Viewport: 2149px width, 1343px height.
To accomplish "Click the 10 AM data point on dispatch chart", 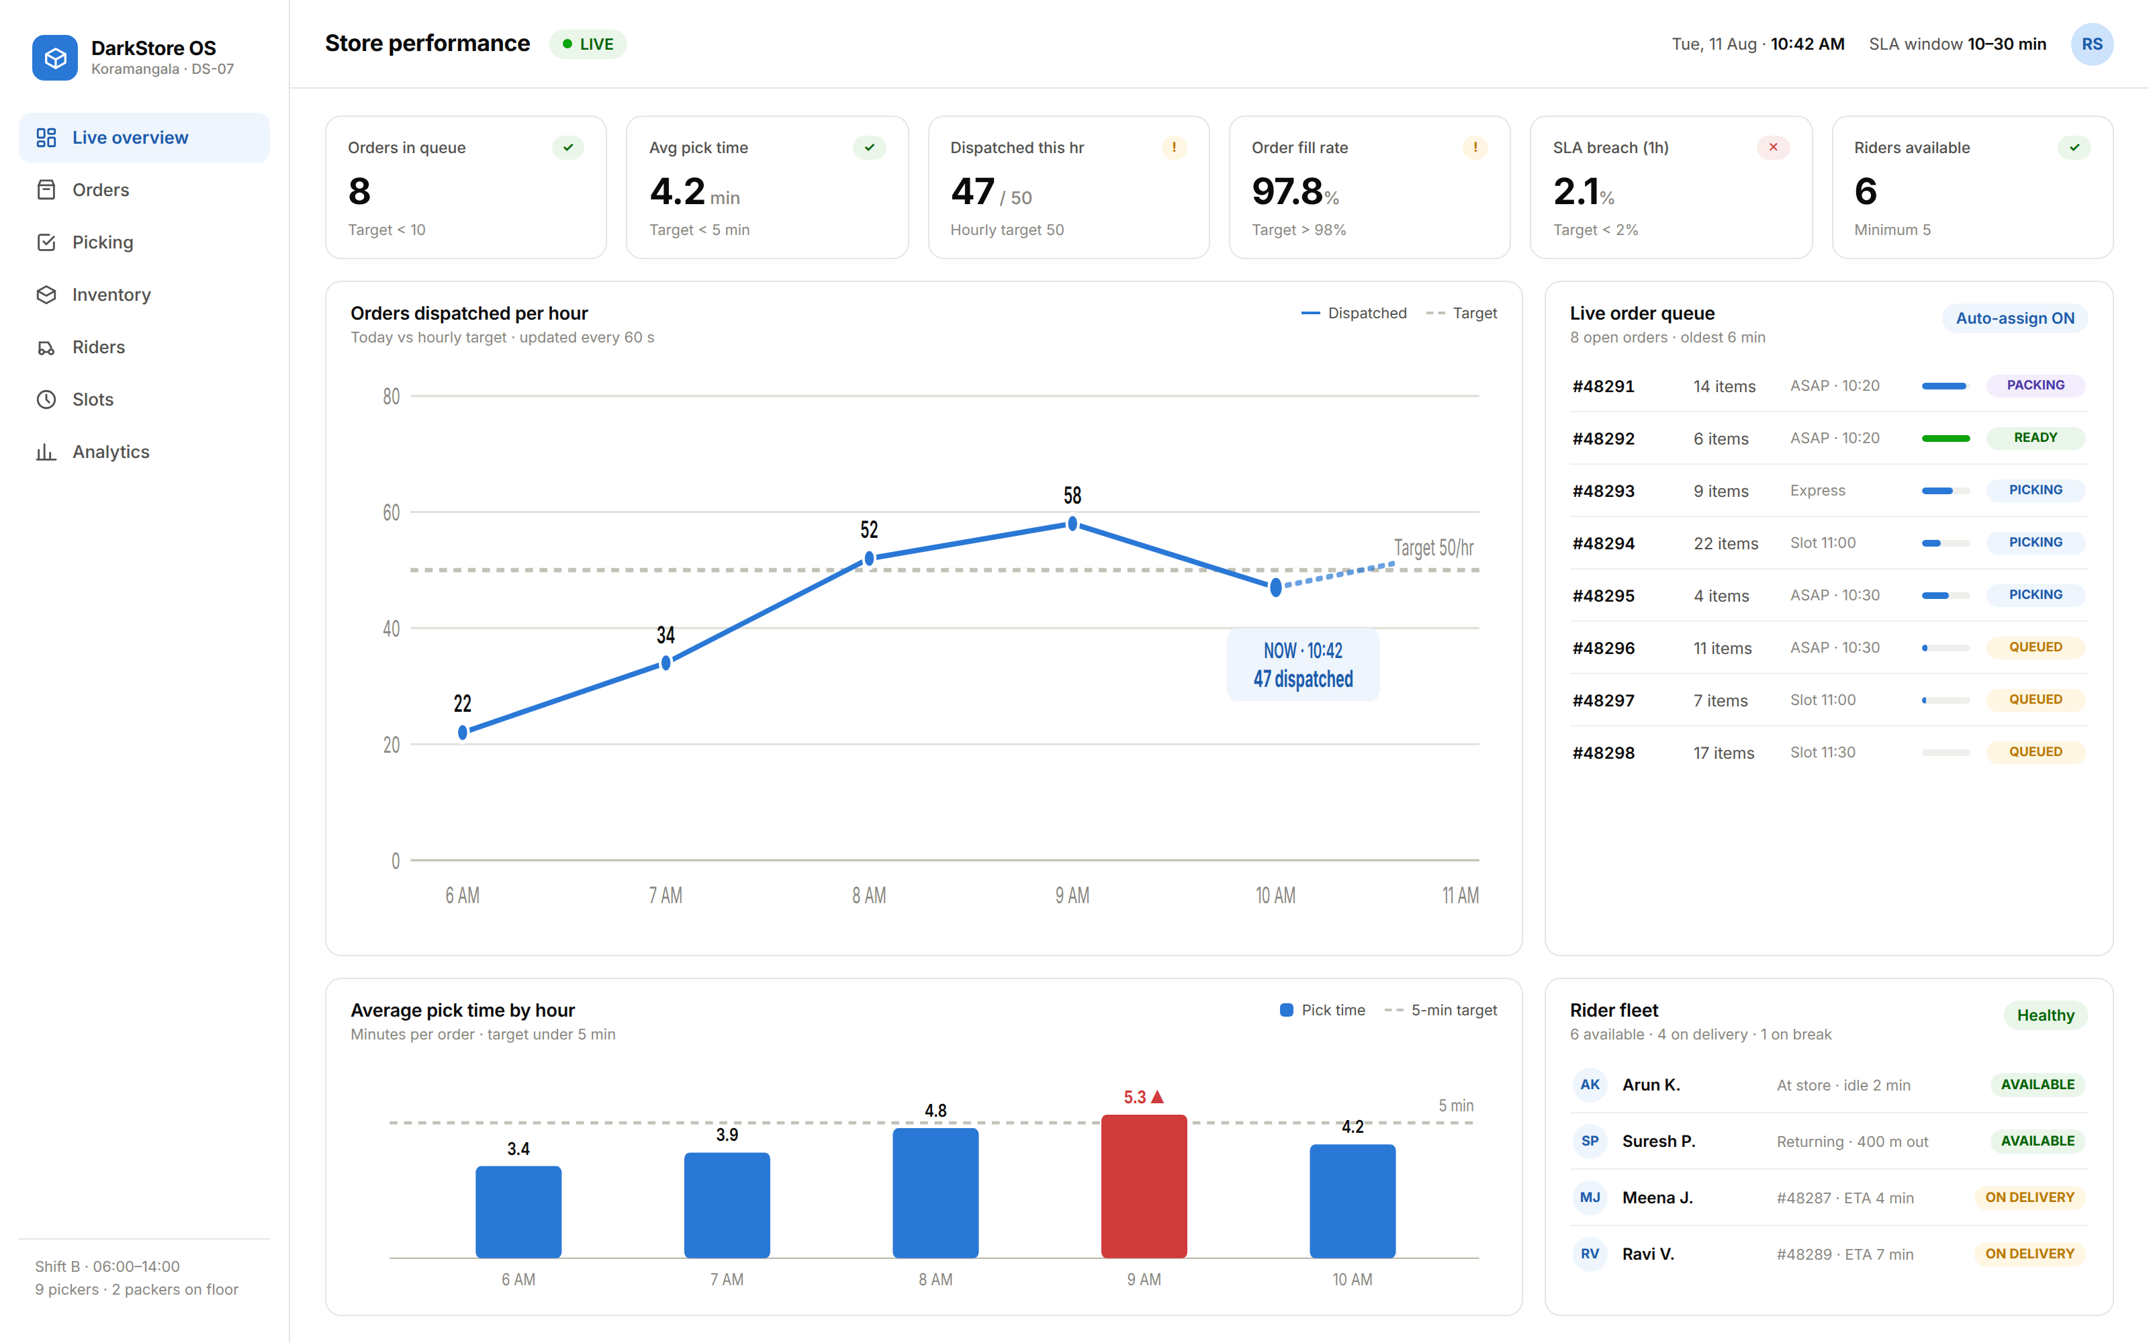I will point(1276,587).
